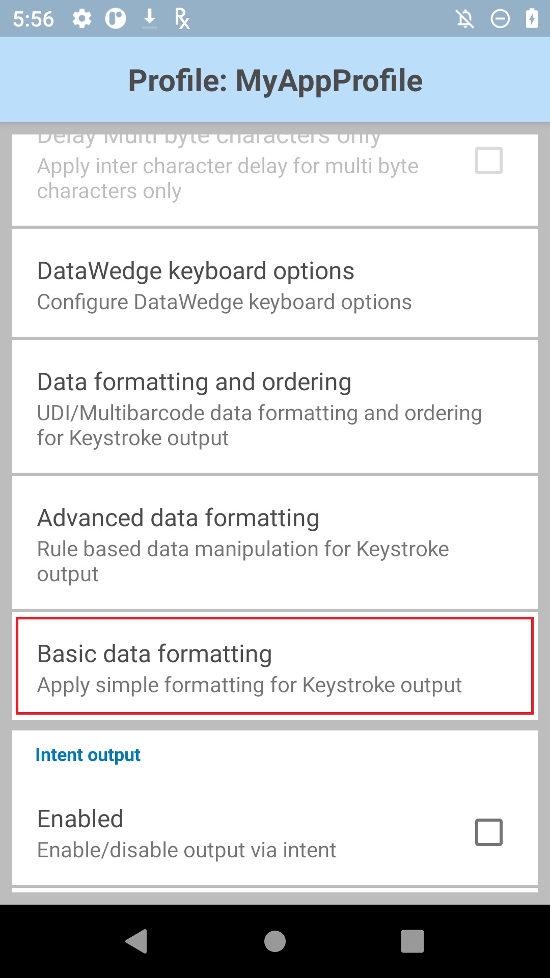Select the Intent output section header
Image resolution: width=550 pixels, height=978 pixels.
[88, 755]
